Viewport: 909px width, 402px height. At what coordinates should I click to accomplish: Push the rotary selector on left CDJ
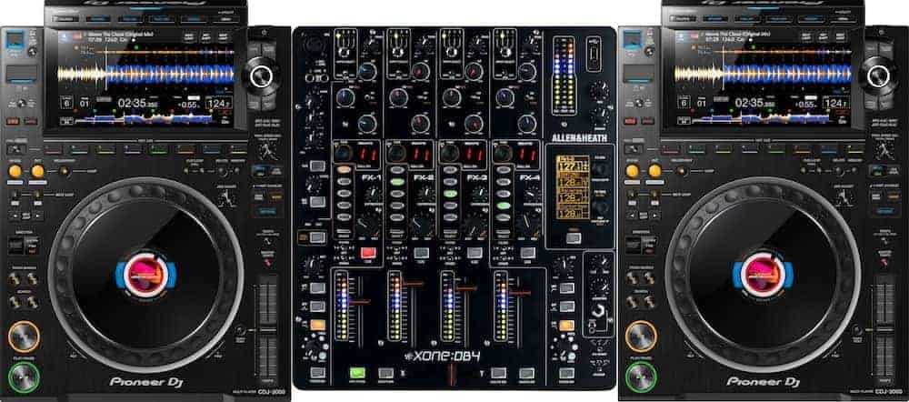(262, 75)
